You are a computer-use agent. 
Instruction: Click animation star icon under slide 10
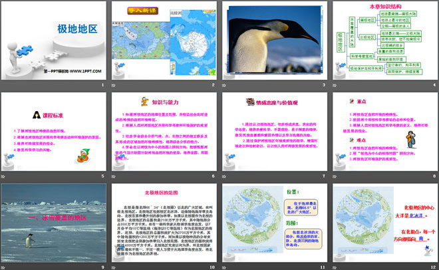coord(114,267)
